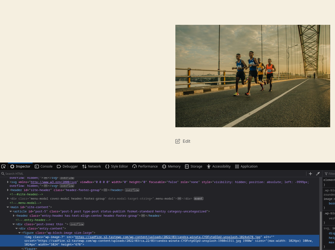Click the Performance gauge icon
The width and height of the screenshot is (335, 250).
pyautogui.click(x=135, y=166)
